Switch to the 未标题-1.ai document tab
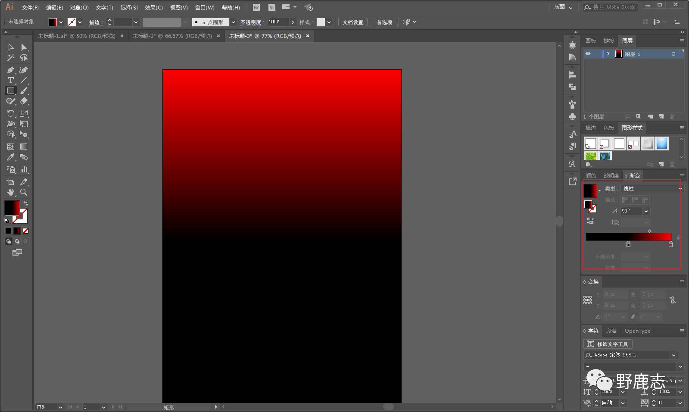Image resolution: width=689 pixels, height=412 pixels. [76, 36]
